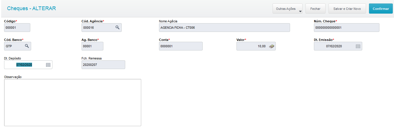Open the Dt. Depósito calendar picker
This screenshot has height=132, width=394.
coord(48,65)
